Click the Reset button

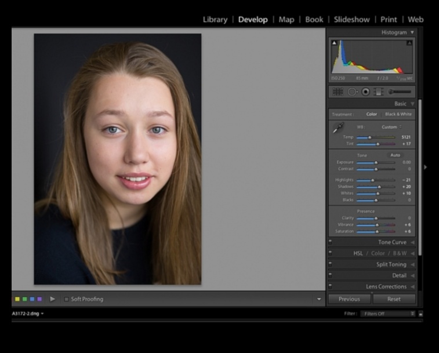[x=394, y=299]
